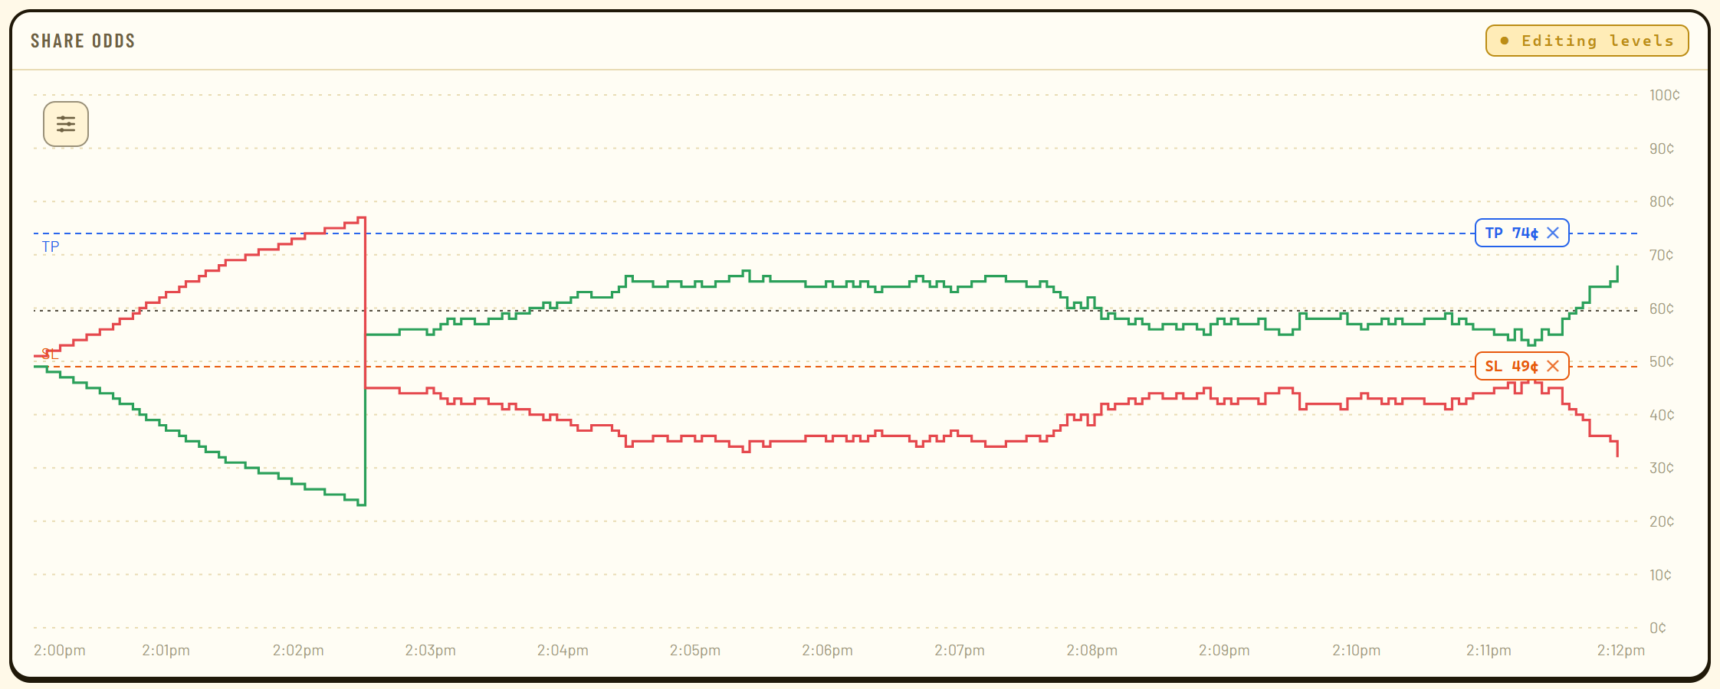Click the 2:04pm time label

(563, 650)
